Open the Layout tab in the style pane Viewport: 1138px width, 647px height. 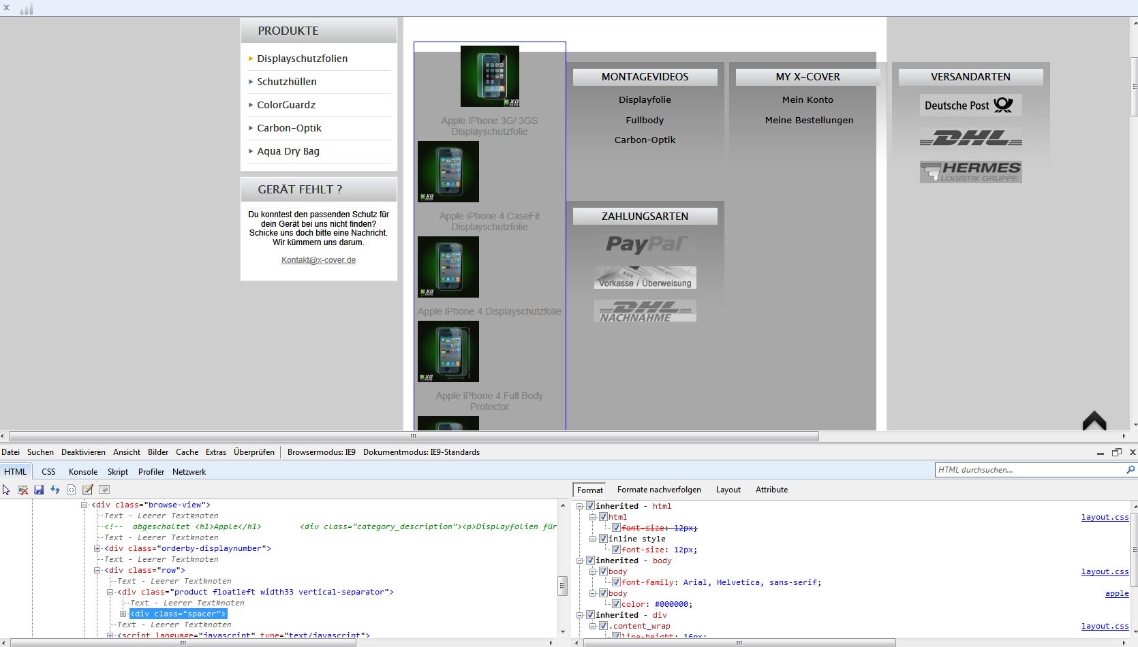[x=728, y=490]
